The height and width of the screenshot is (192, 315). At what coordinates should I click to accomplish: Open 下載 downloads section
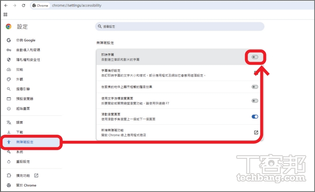(20, 132)
